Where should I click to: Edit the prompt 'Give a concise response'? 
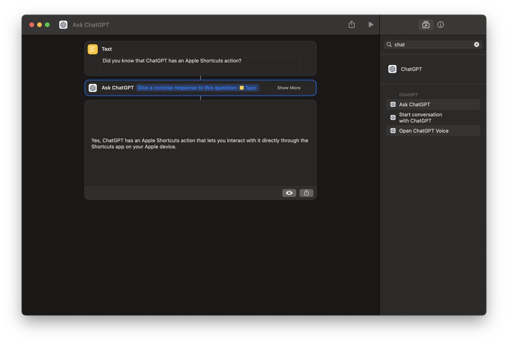[x=188, y=88]
